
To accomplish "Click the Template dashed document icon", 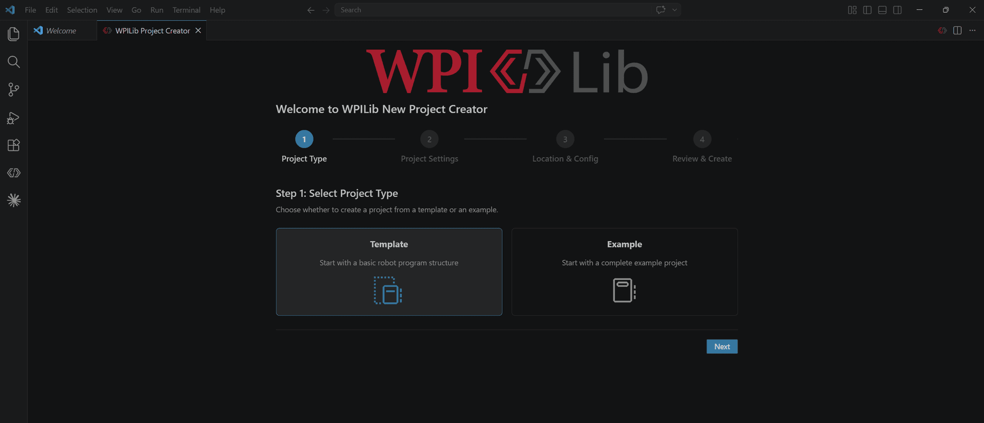I will [x=388, y=290].
